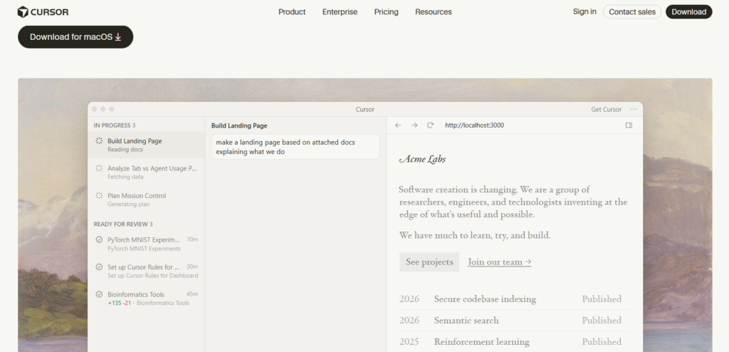The height and width of the screenshot is (352, 729).
Task: Open the Resources menu
Action: tap(434, 12)
